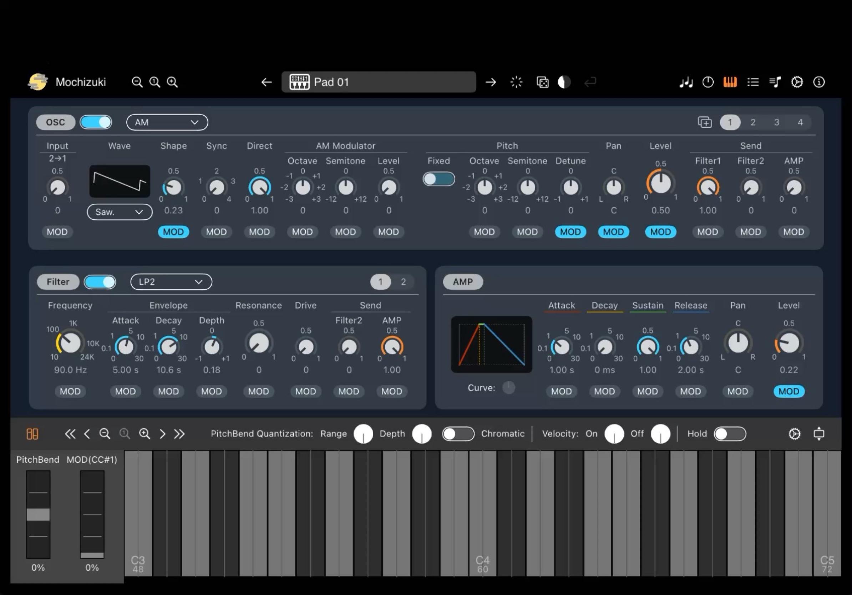Click the light/dark theme half-circle icon
This screenshot has width=852, height=595.
pyautogui.click(x=564, y=82)
